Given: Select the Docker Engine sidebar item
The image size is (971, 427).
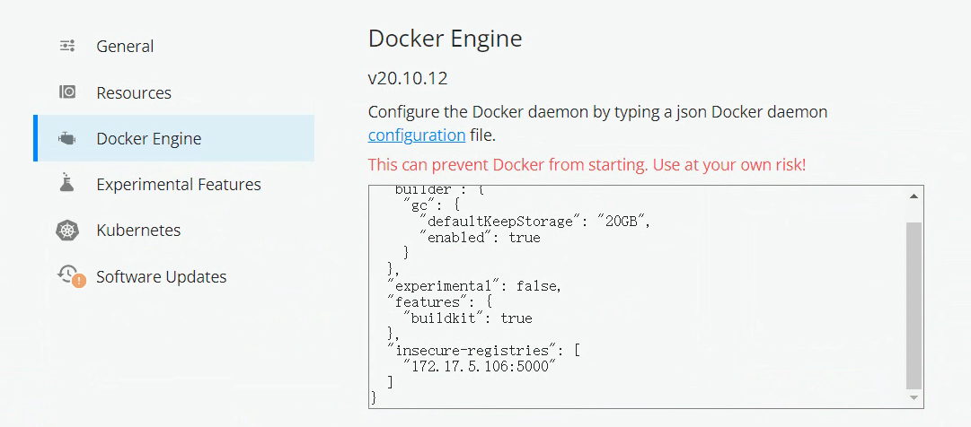Looking at the screenshot, I should (173, 138).
